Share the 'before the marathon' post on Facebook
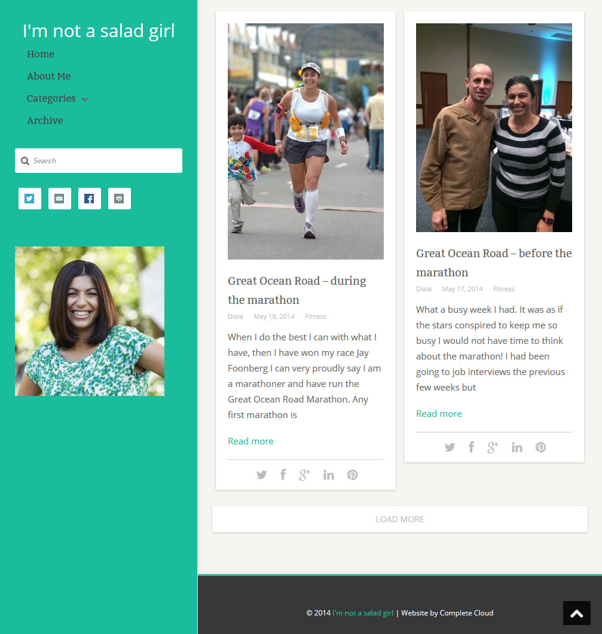Viewport: 602px width, 634px height. click(471, 447)
